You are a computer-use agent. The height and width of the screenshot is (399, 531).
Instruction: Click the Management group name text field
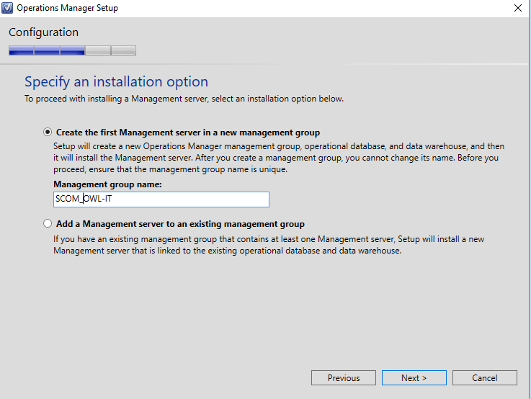tap(161, 199)
